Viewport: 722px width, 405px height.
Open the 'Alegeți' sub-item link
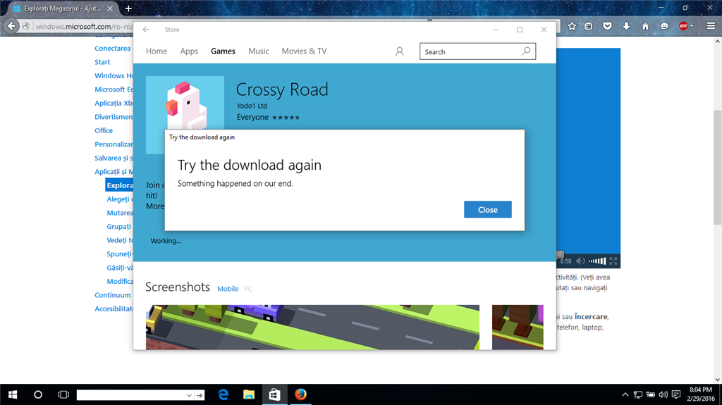coord(118,199)
